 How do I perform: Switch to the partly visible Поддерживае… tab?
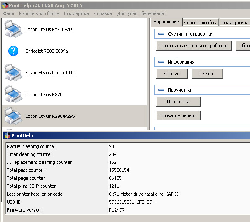coord(235,23)
